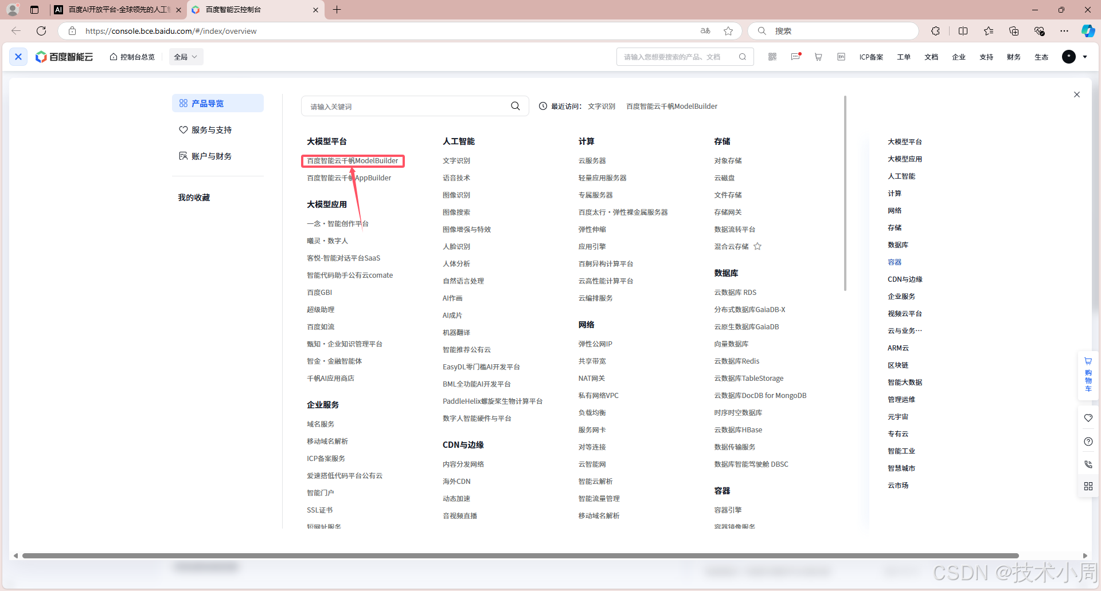
Task: Expand the 全局 region dropdown
Action: (x=186, y=57)
